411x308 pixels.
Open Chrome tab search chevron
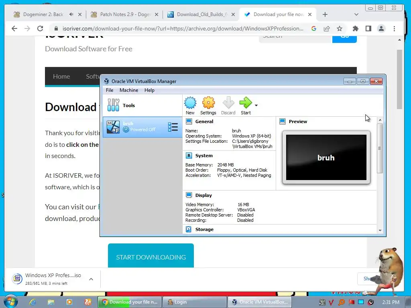pyautogui.click(x=356, y=14)
